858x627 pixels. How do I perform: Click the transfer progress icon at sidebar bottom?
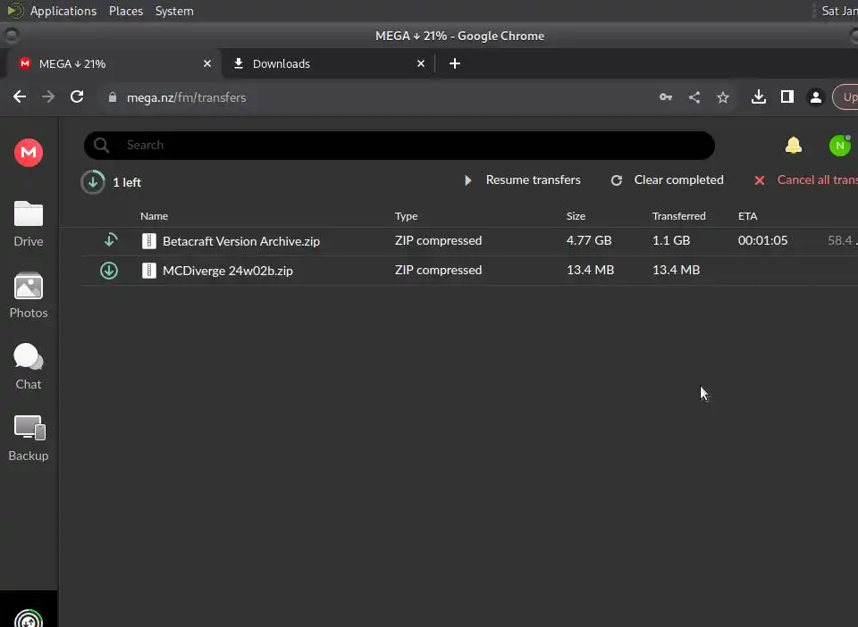click(x=29, y=619)
